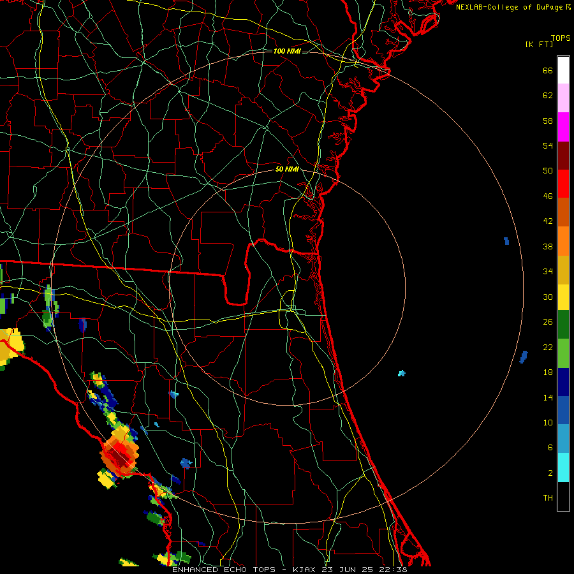This screenshot has height=574, width=574.
Task: Click the Enhanced Echo Tops KJAX title
Action: (x=289, y=570)
